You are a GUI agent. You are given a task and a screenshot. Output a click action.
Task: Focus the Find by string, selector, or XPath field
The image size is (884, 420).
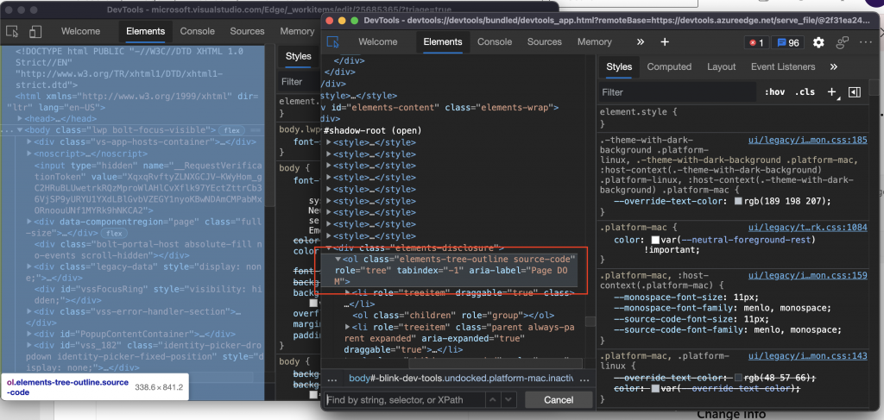(404, 399)
